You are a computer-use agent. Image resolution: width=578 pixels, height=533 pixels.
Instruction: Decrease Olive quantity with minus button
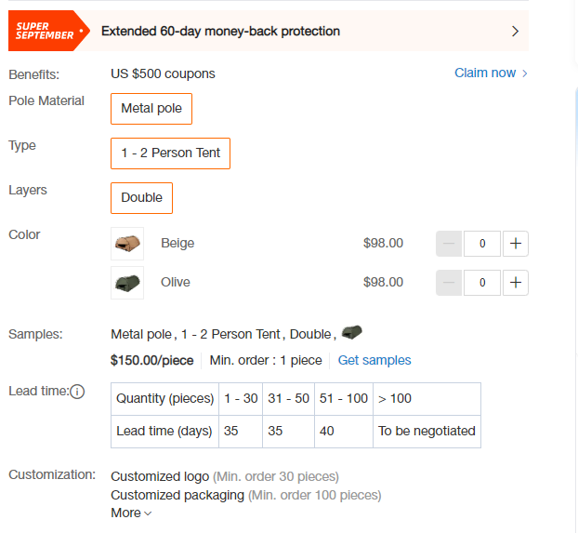click(449, 283)
